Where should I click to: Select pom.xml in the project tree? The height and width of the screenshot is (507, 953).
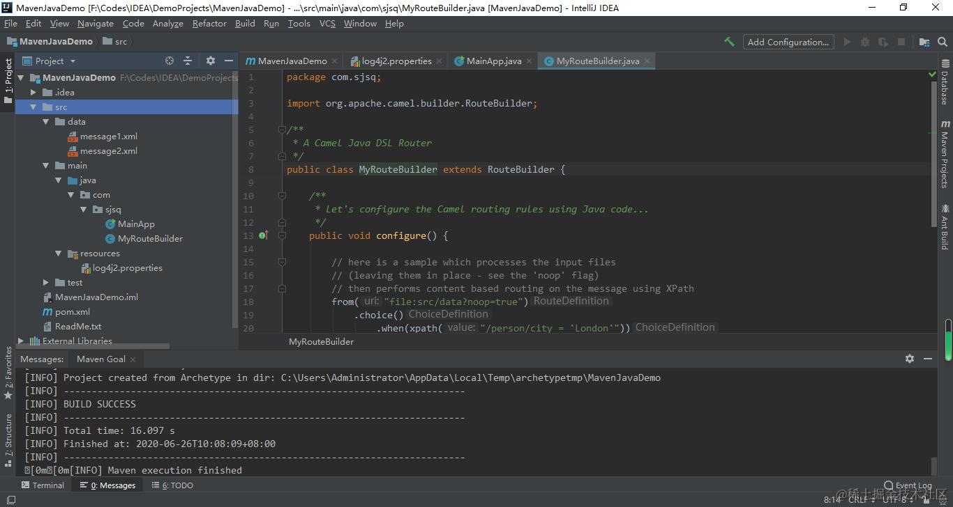click(x=66, y=312)
